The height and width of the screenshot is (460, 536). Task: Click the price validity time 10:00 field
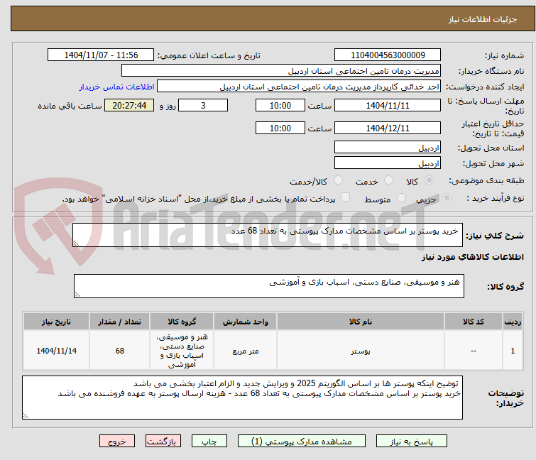click(x=280, y=128)
